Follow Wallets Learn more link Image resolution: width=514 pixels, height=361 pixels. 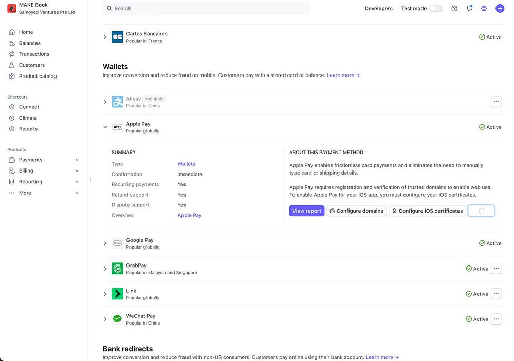tap(343, 75)
